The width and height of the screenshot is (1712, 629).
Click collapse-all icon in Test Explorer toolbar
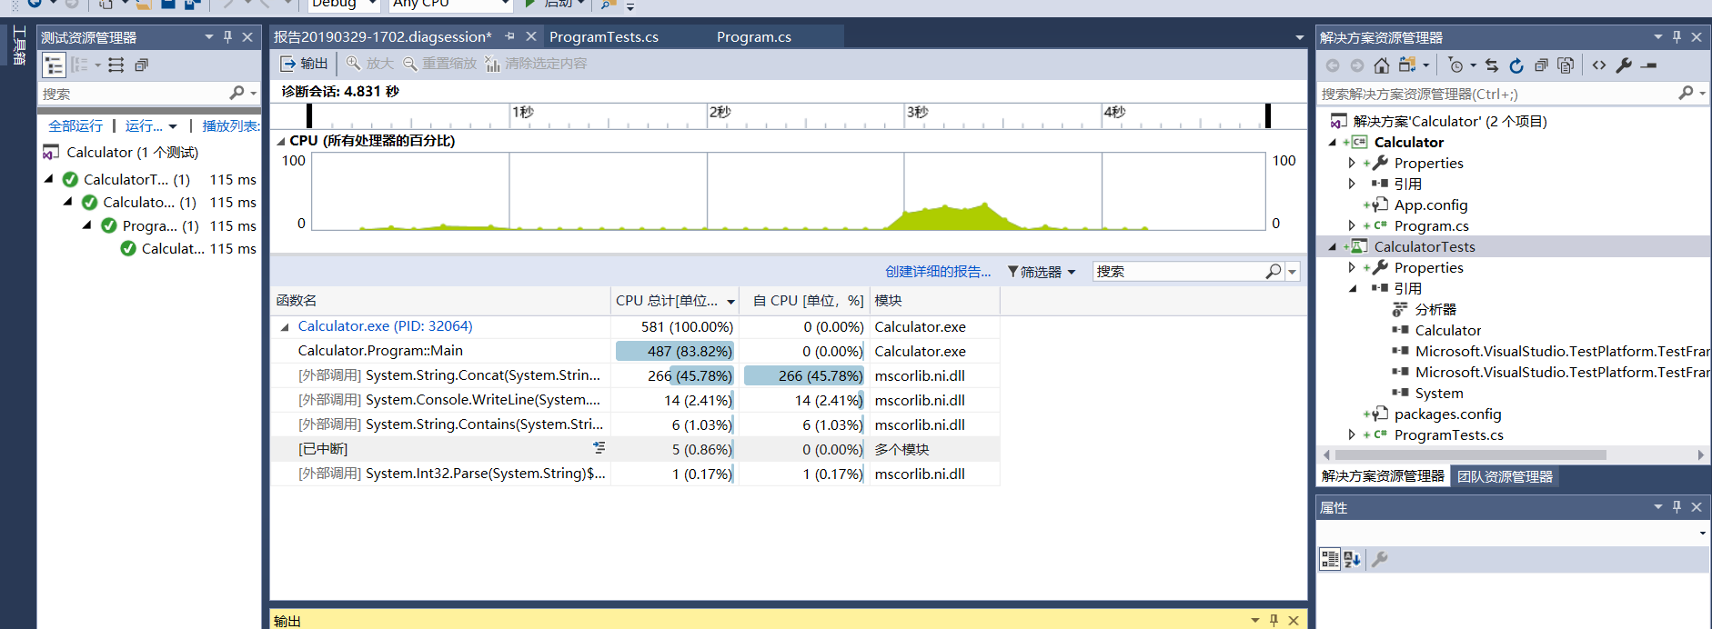[141, 65]
